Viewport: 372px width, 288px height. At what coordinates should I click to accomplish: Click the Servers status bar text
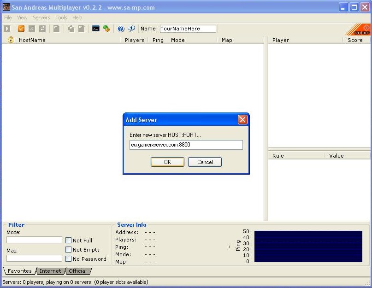(x=75, y=282)
